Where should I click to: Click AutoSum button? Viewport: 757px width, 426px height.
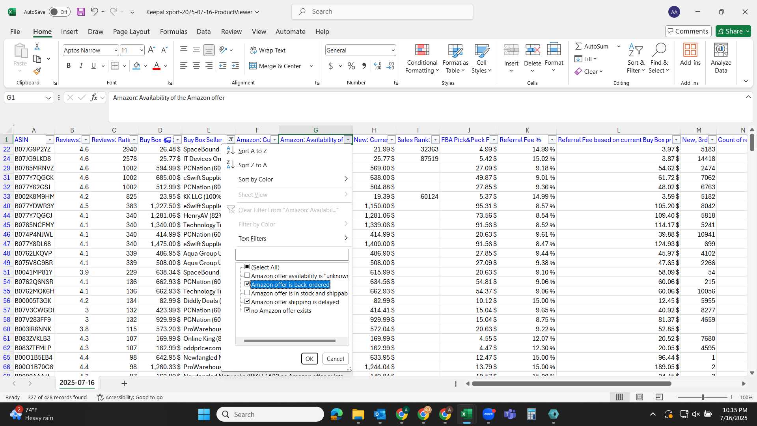click(x=592, y=46)
